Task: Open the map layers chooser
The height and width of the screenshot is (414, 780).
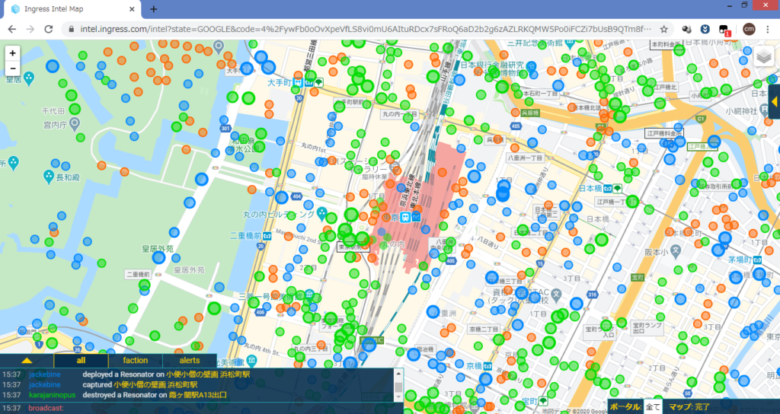Action: [x=764, y=57]
